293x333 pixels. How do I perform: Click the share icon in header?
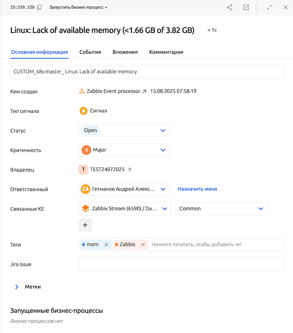(x=230, y=7)
